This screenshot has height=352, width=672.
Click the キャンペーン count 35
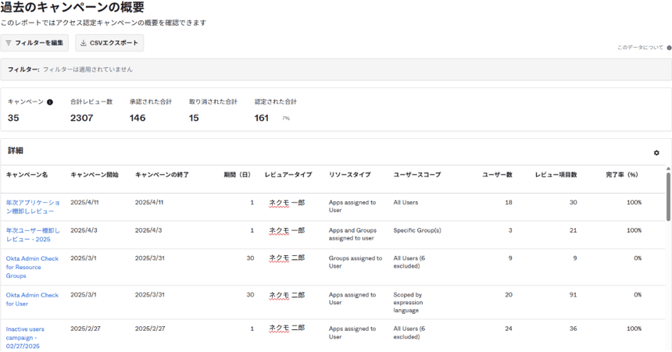point(13,118)
